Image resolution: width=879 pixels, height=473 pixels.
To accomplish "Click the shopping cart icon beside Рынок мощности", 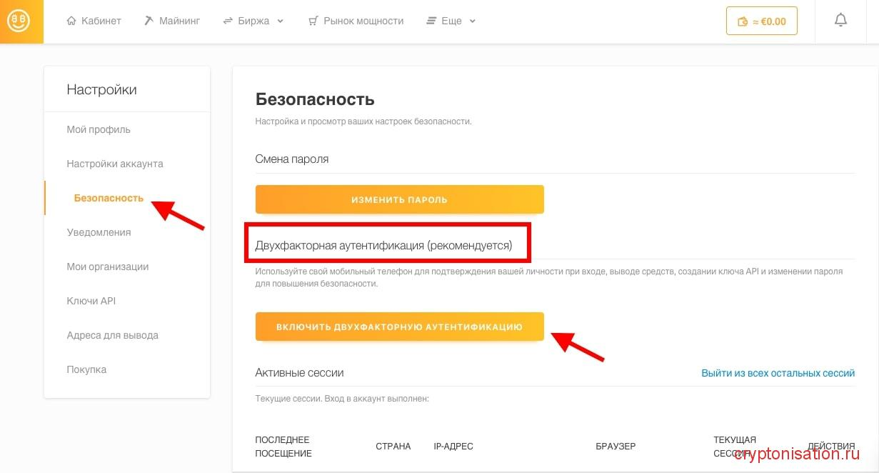I will tap(313, 21).
